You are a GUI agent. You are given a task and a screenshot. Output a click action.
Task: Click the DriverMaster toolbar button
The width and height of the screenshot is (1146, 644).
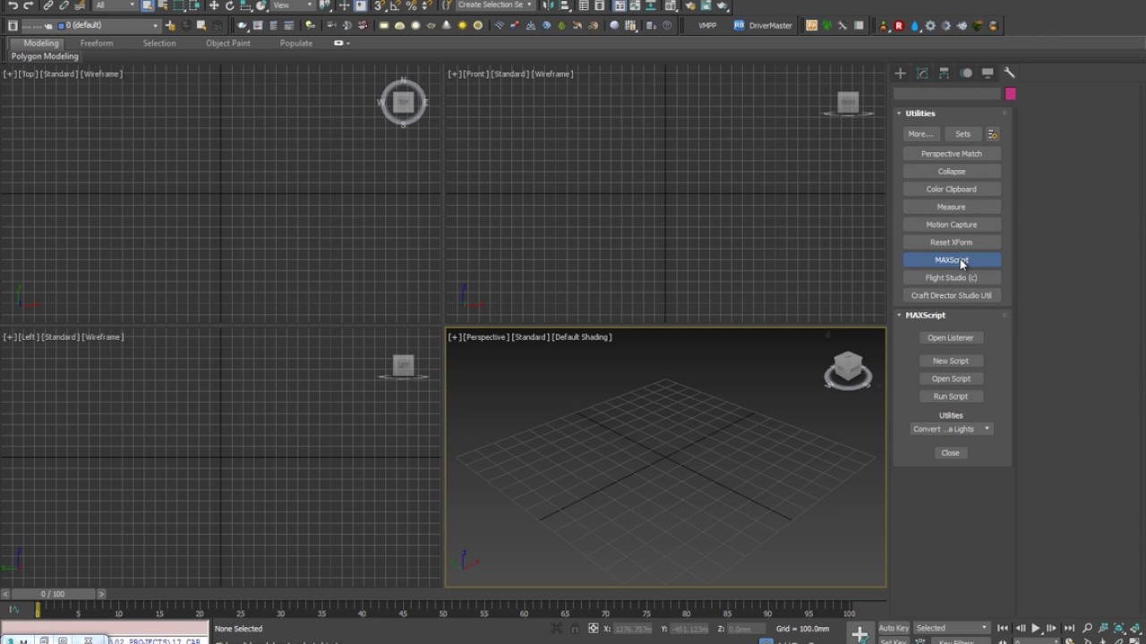coord(763,26)
